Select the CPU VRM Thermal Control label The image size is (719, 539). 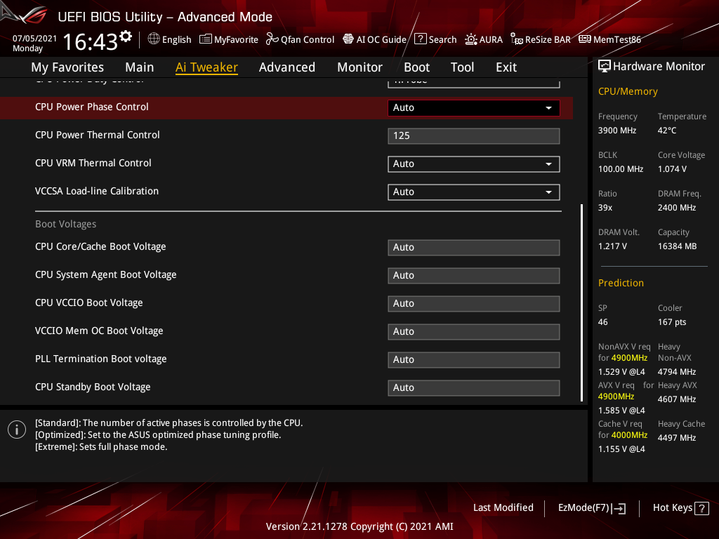click(93, 163)
